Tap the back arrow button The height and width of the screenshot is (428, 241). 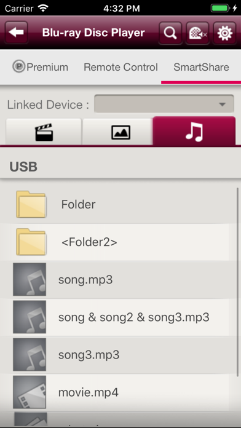pyautogui.click(x=17, y=33)
